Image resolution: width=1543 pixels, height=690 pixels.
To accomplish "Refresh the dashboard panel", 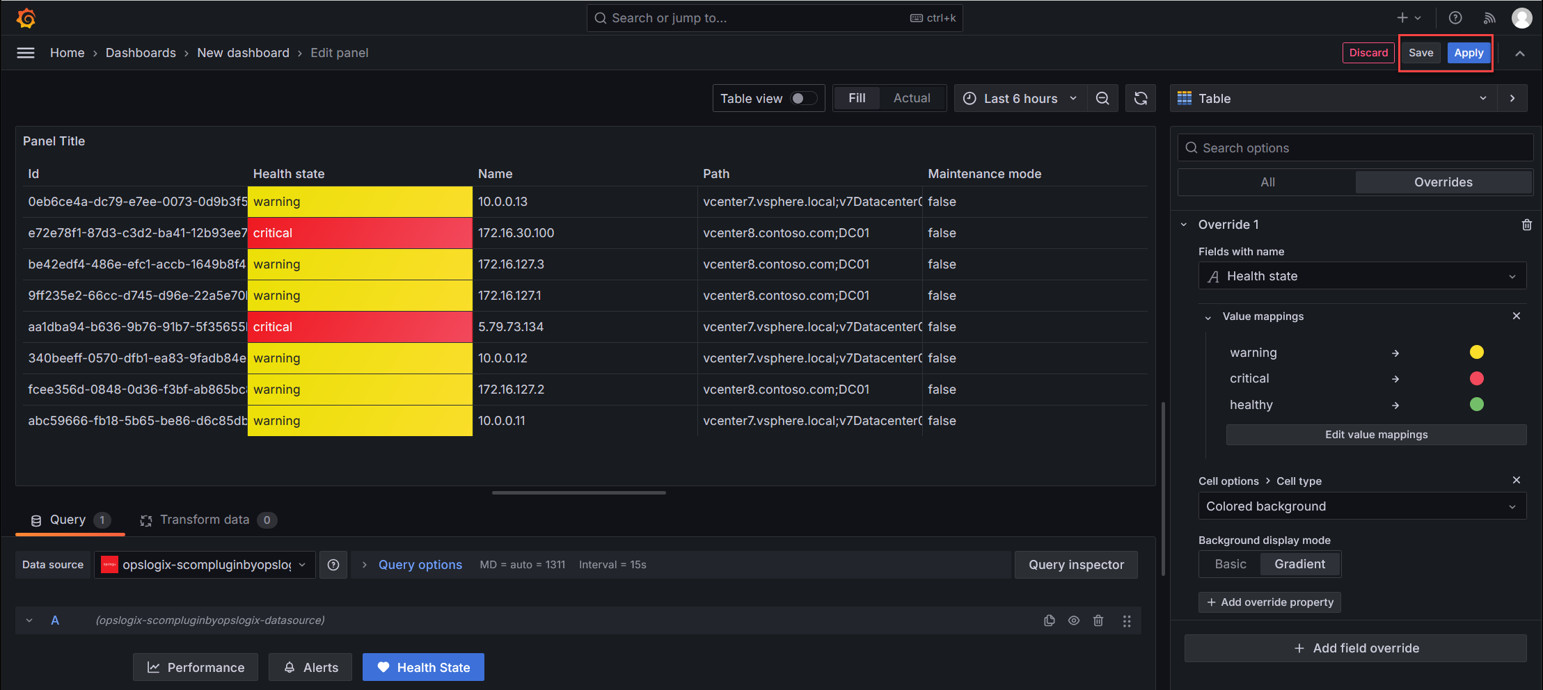I will (1141, 99).
